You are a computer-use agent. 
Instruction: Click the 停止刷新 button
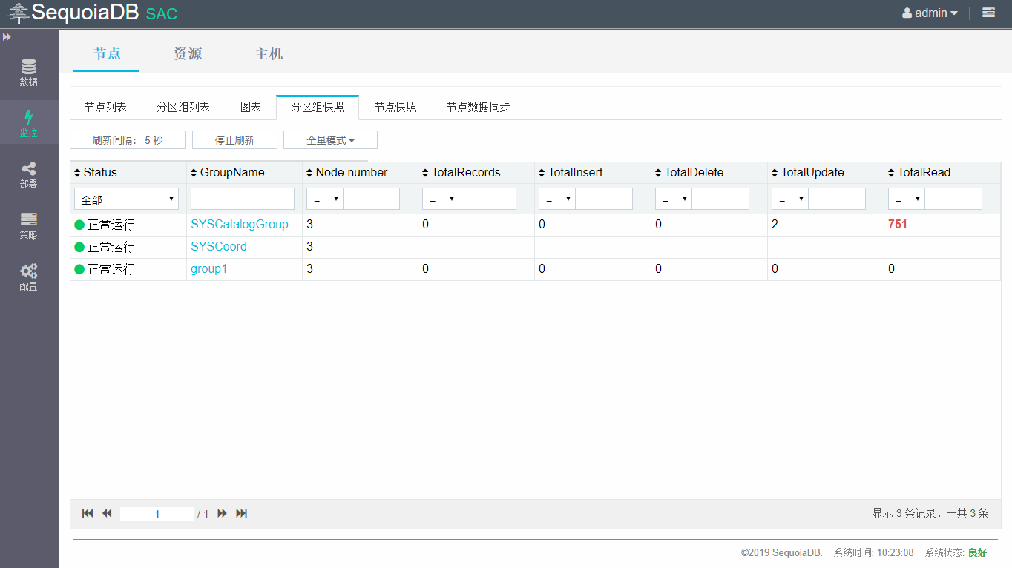234,140
